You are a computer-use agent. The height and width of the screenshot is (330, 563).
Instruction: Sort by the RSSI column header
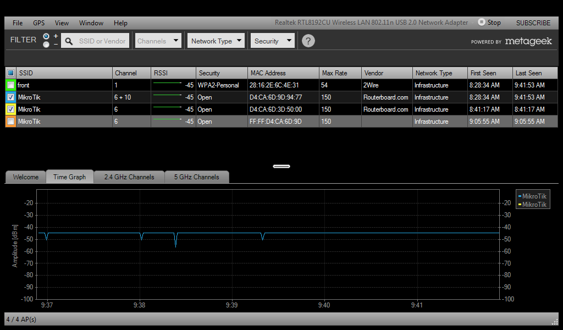173,73
